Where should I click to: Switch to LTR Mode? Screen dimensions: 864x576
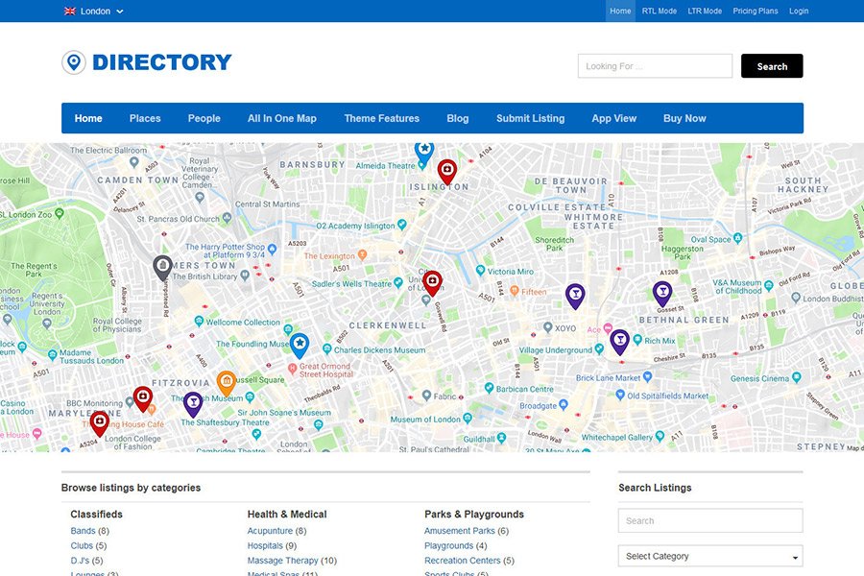tap(705, 11)
